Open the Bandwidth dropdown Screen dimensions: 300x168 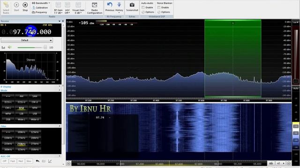[41, 3]
